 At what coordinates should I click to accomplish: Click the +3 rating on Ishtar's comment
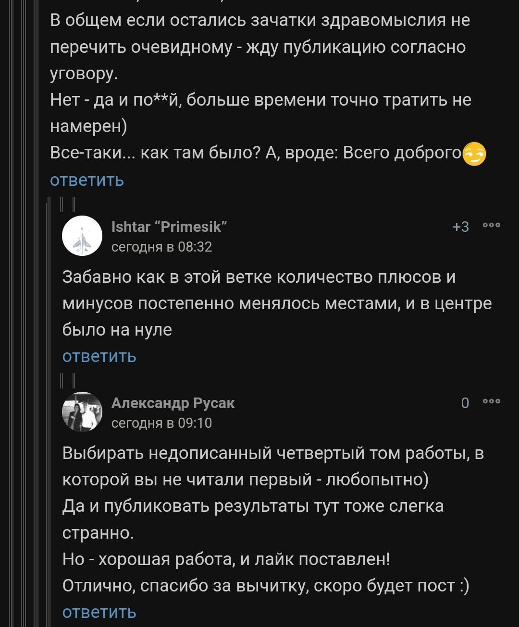pos(460,227)
